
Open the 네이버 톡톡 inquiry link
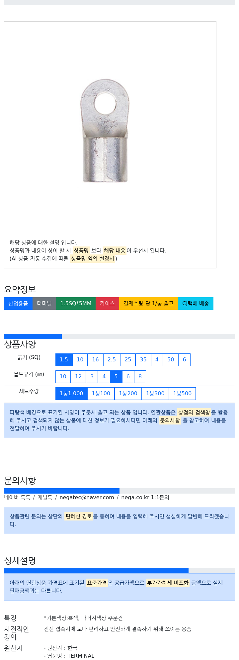pos(17,498)
